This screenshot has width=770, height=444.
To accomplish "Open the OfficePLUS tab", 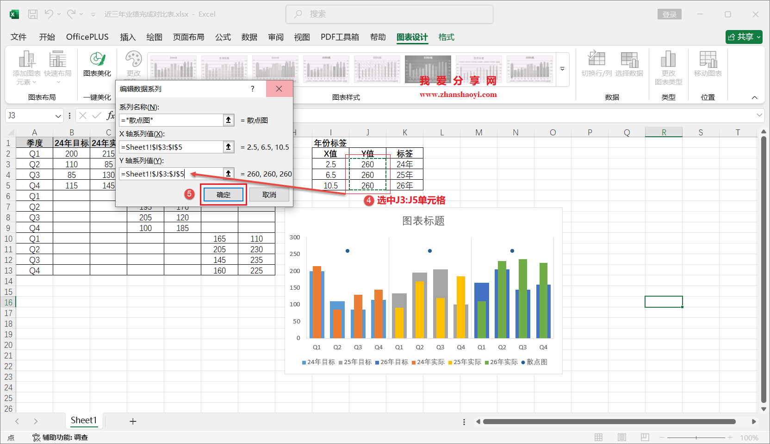I will [87, 37].
